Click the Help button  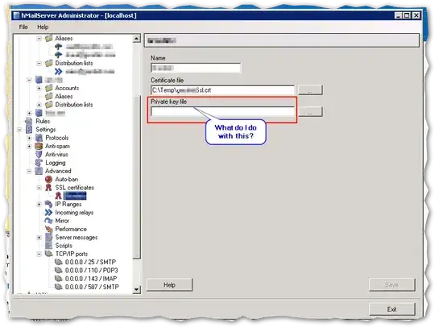[x=169, y=285]
